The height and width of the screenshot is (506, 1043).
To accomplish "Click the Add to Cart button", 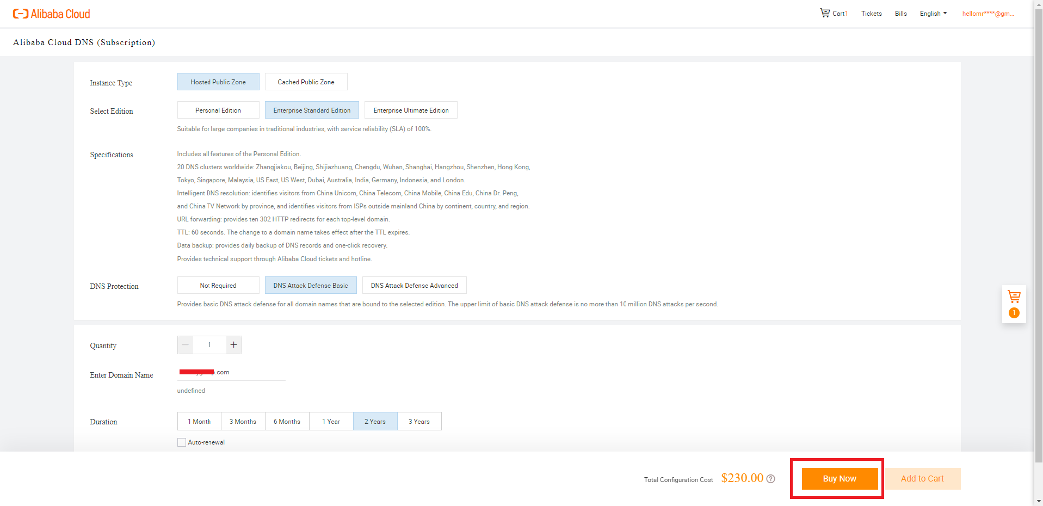I will (x=922, y=479).
